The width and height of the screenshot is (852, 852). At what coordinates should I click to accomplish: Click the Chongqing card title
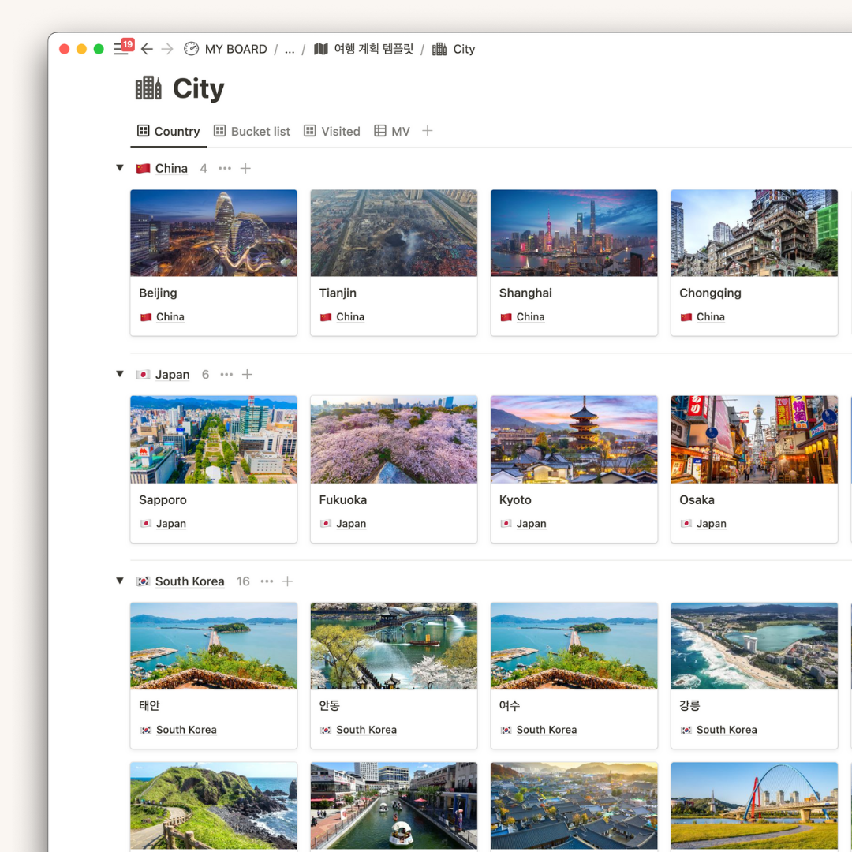click(x=710, y=293)
